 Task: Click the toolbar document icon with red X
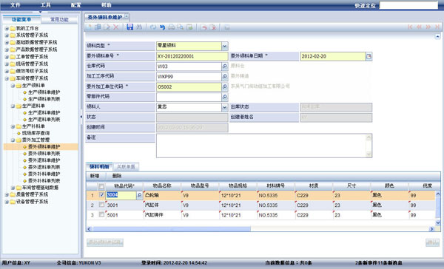click(x=213, y=27)
